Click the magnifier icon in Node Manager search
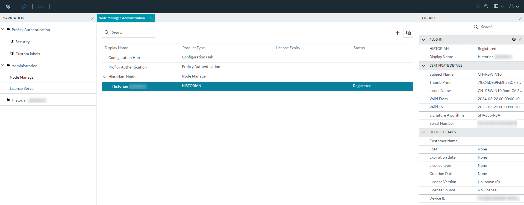 pos(107,32)
